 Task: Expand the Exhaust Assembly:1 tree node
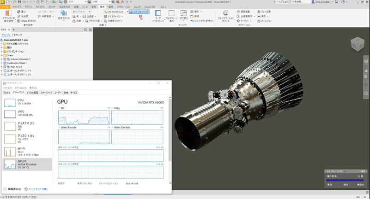(1, 59)
